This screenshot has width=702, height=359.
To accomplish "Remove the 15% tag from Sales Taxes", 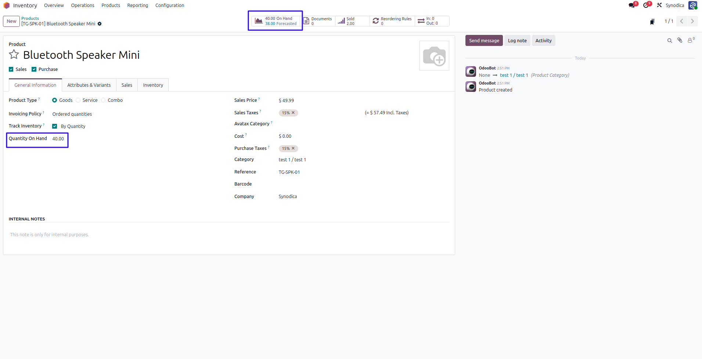I will (293, 113).
